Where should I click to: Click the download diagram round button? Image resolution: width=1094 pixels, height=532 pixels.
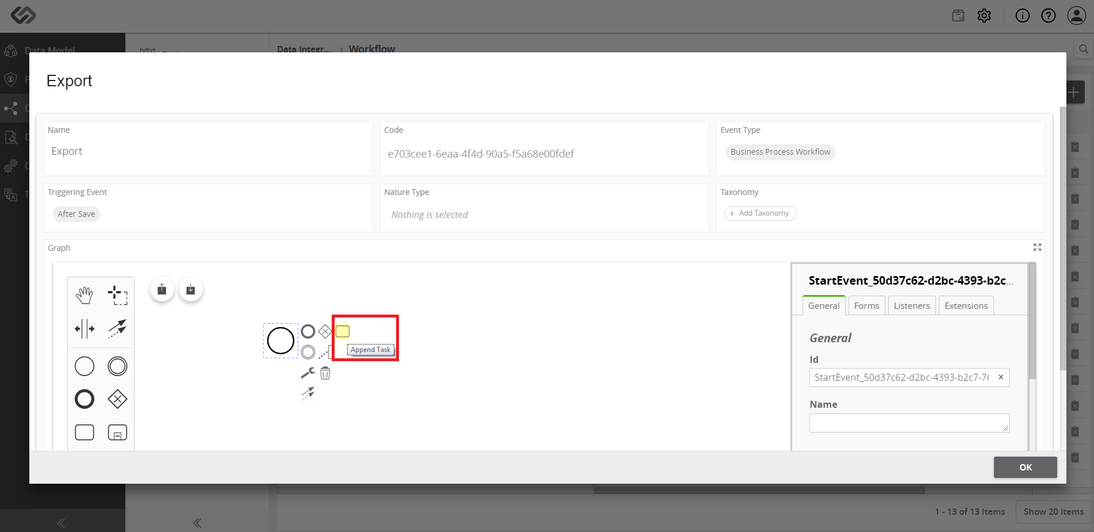point(191,289)
